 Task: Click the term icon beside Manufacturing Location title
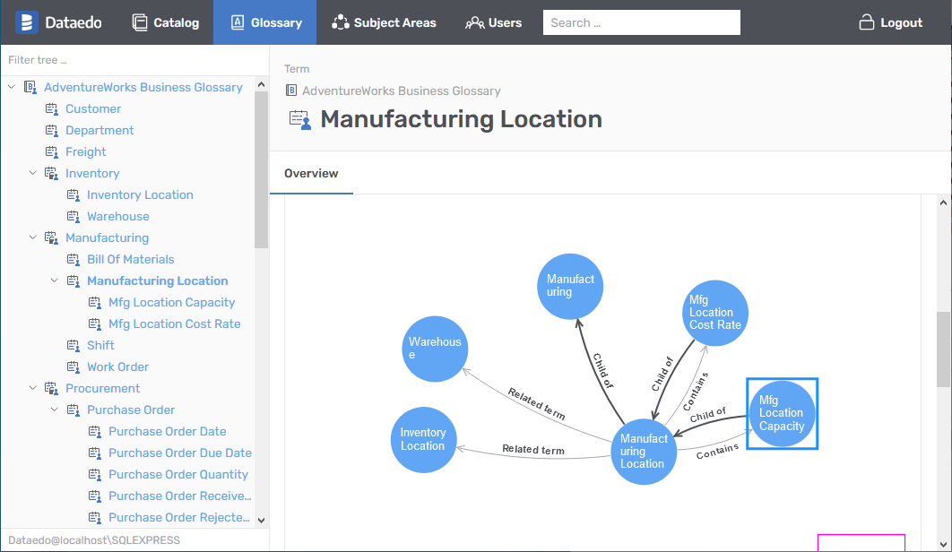[298, 118]
